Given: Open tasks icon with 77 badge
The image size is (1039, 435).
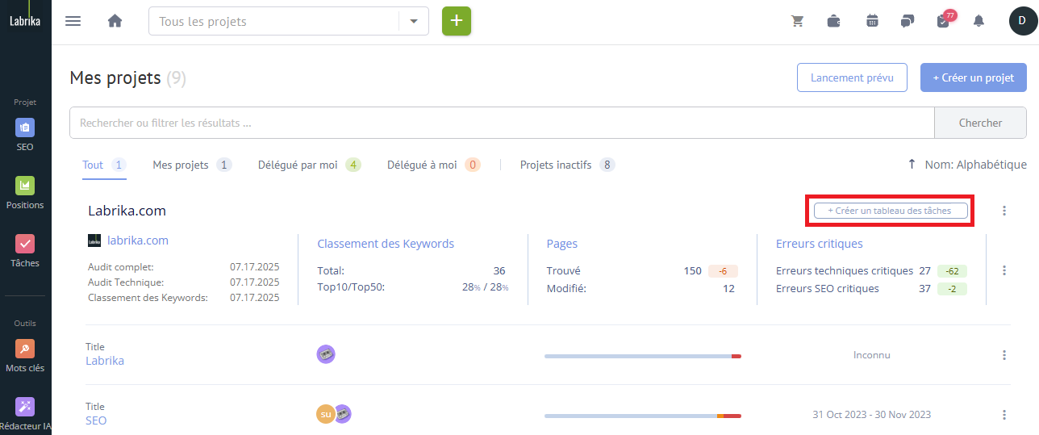Looking at the screenshot, I should pos(945,19).
